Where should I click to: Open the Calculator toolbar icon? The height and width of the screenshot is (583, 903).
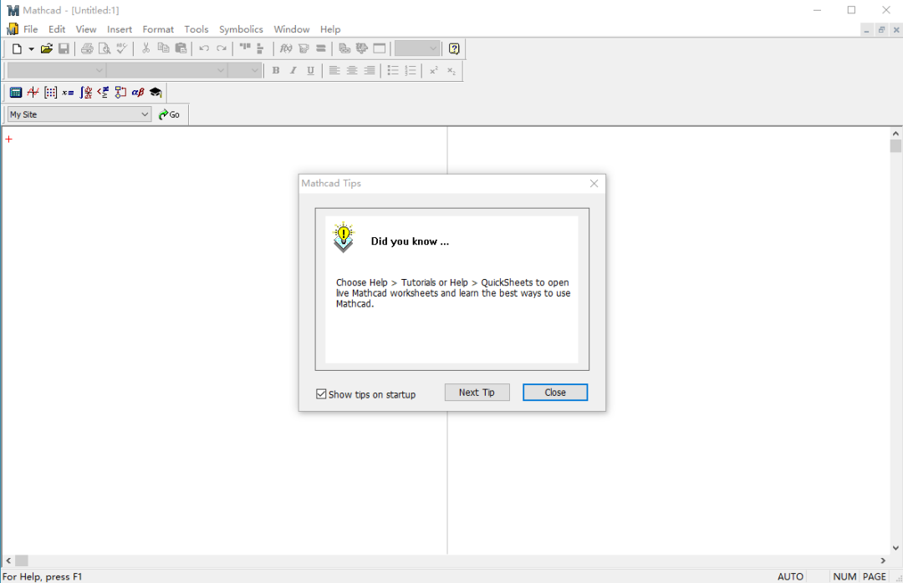click(16, 92)
